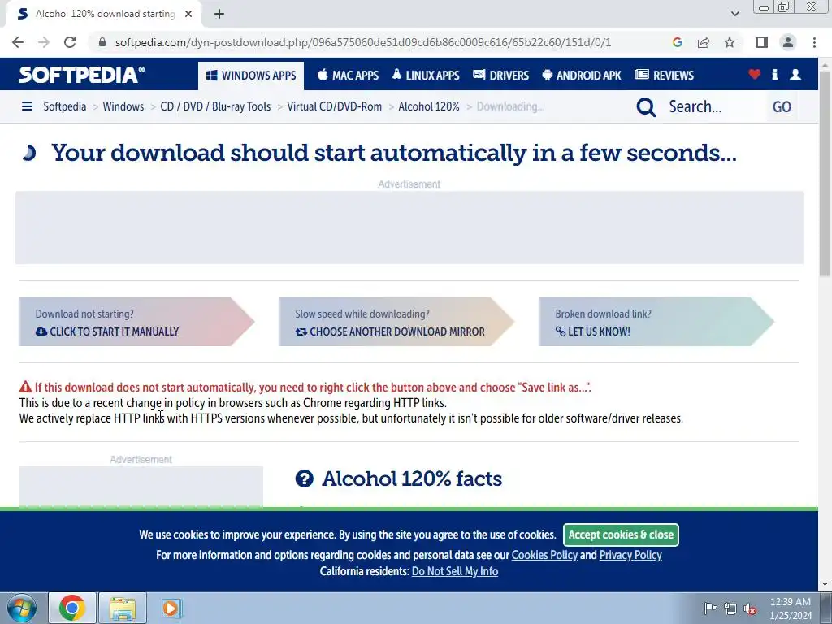
Task: Click the CD / DVD / Blu-ray Tools breadcrumb
Action: pyautogui.click(x=215, y=106)
